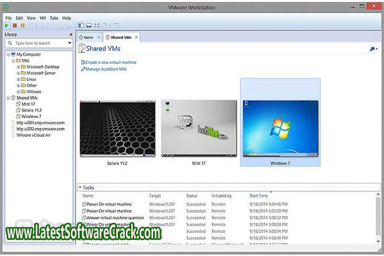Open the Tabs menu

tap(54, 18)
